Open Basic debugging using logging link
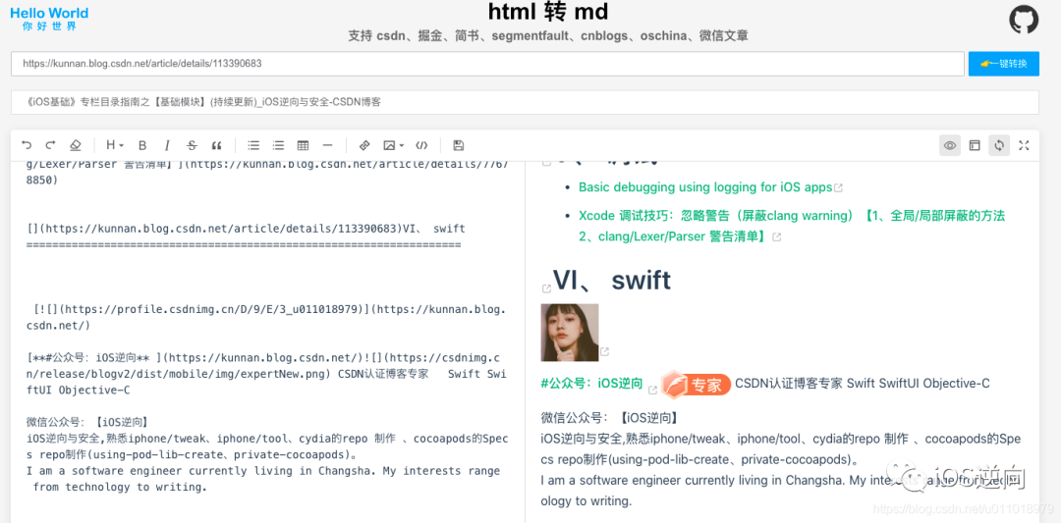Screen dimensions: 1061x523 point(705,187)
